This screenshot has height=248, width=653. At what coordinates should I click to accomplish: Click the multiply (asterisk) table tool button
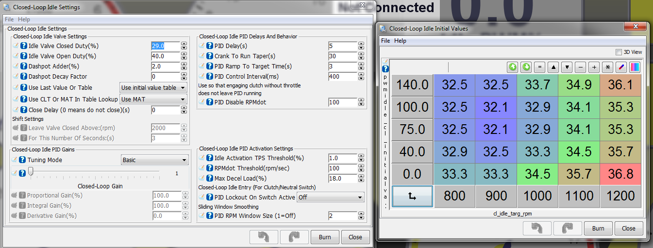pyautogui.click(x=607, y=67)
